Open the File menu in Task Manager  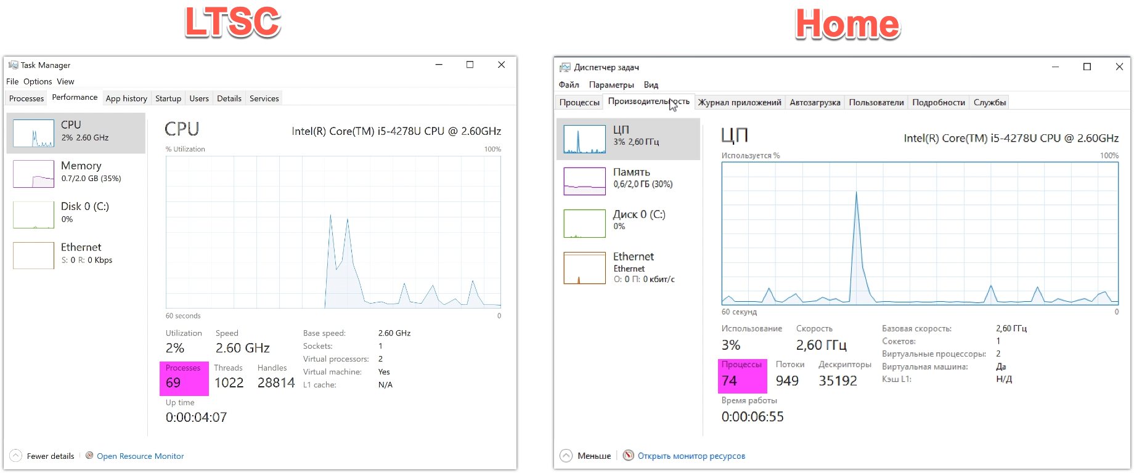(x=12, y=81)
